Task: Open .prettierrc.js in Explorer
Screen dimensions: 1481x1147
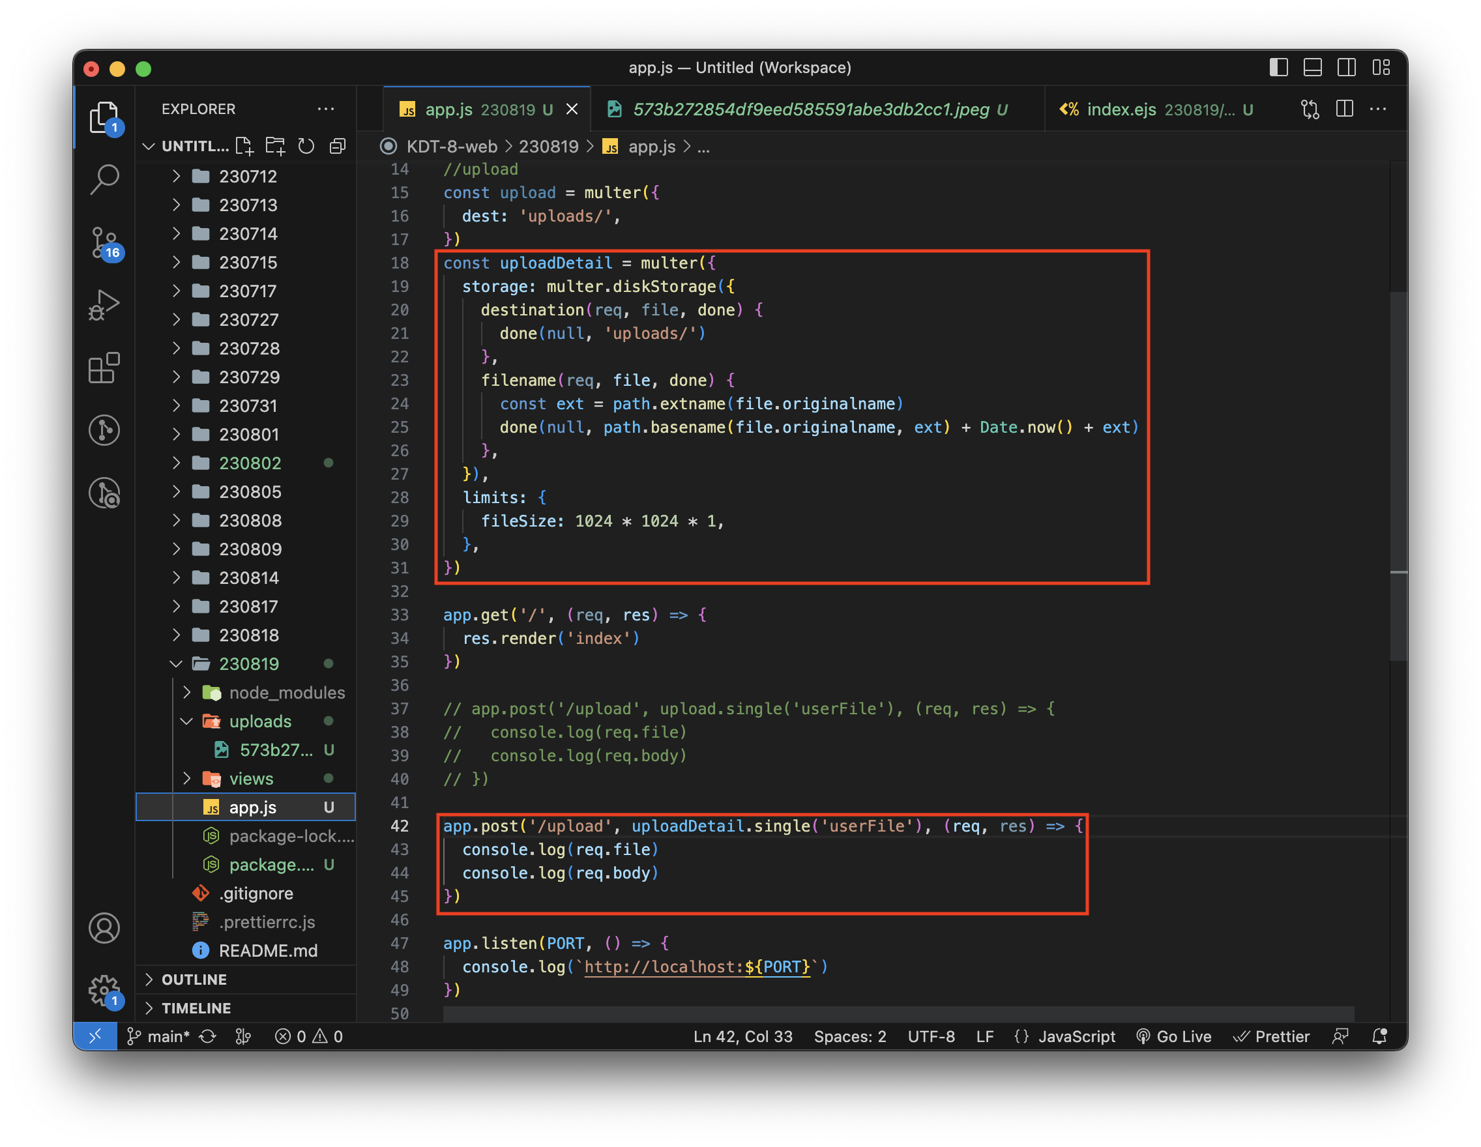Action: pos(246,922)
